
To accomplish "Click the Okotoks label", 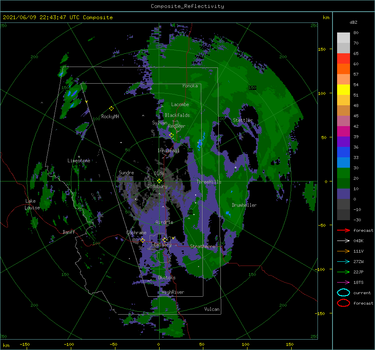I will pos(167,278).
